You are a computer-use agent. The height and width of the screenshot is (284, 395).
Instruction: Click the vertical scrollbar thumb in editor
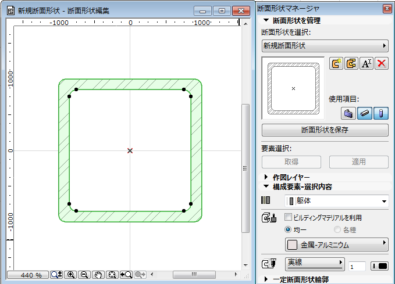(x=245, y=168)
